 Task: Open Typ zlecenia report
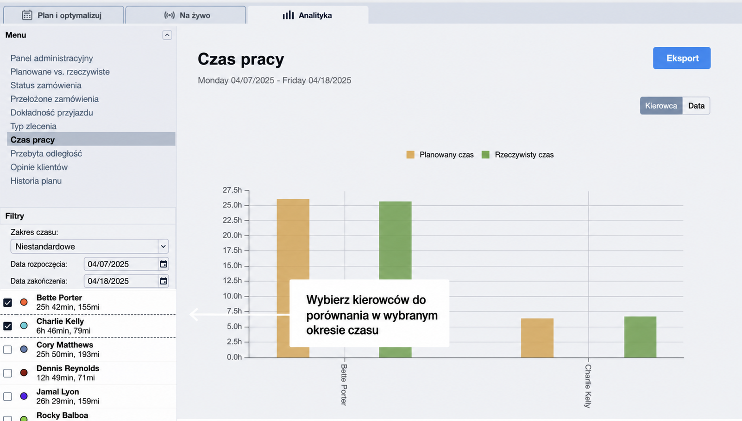(x=33, y=126)
